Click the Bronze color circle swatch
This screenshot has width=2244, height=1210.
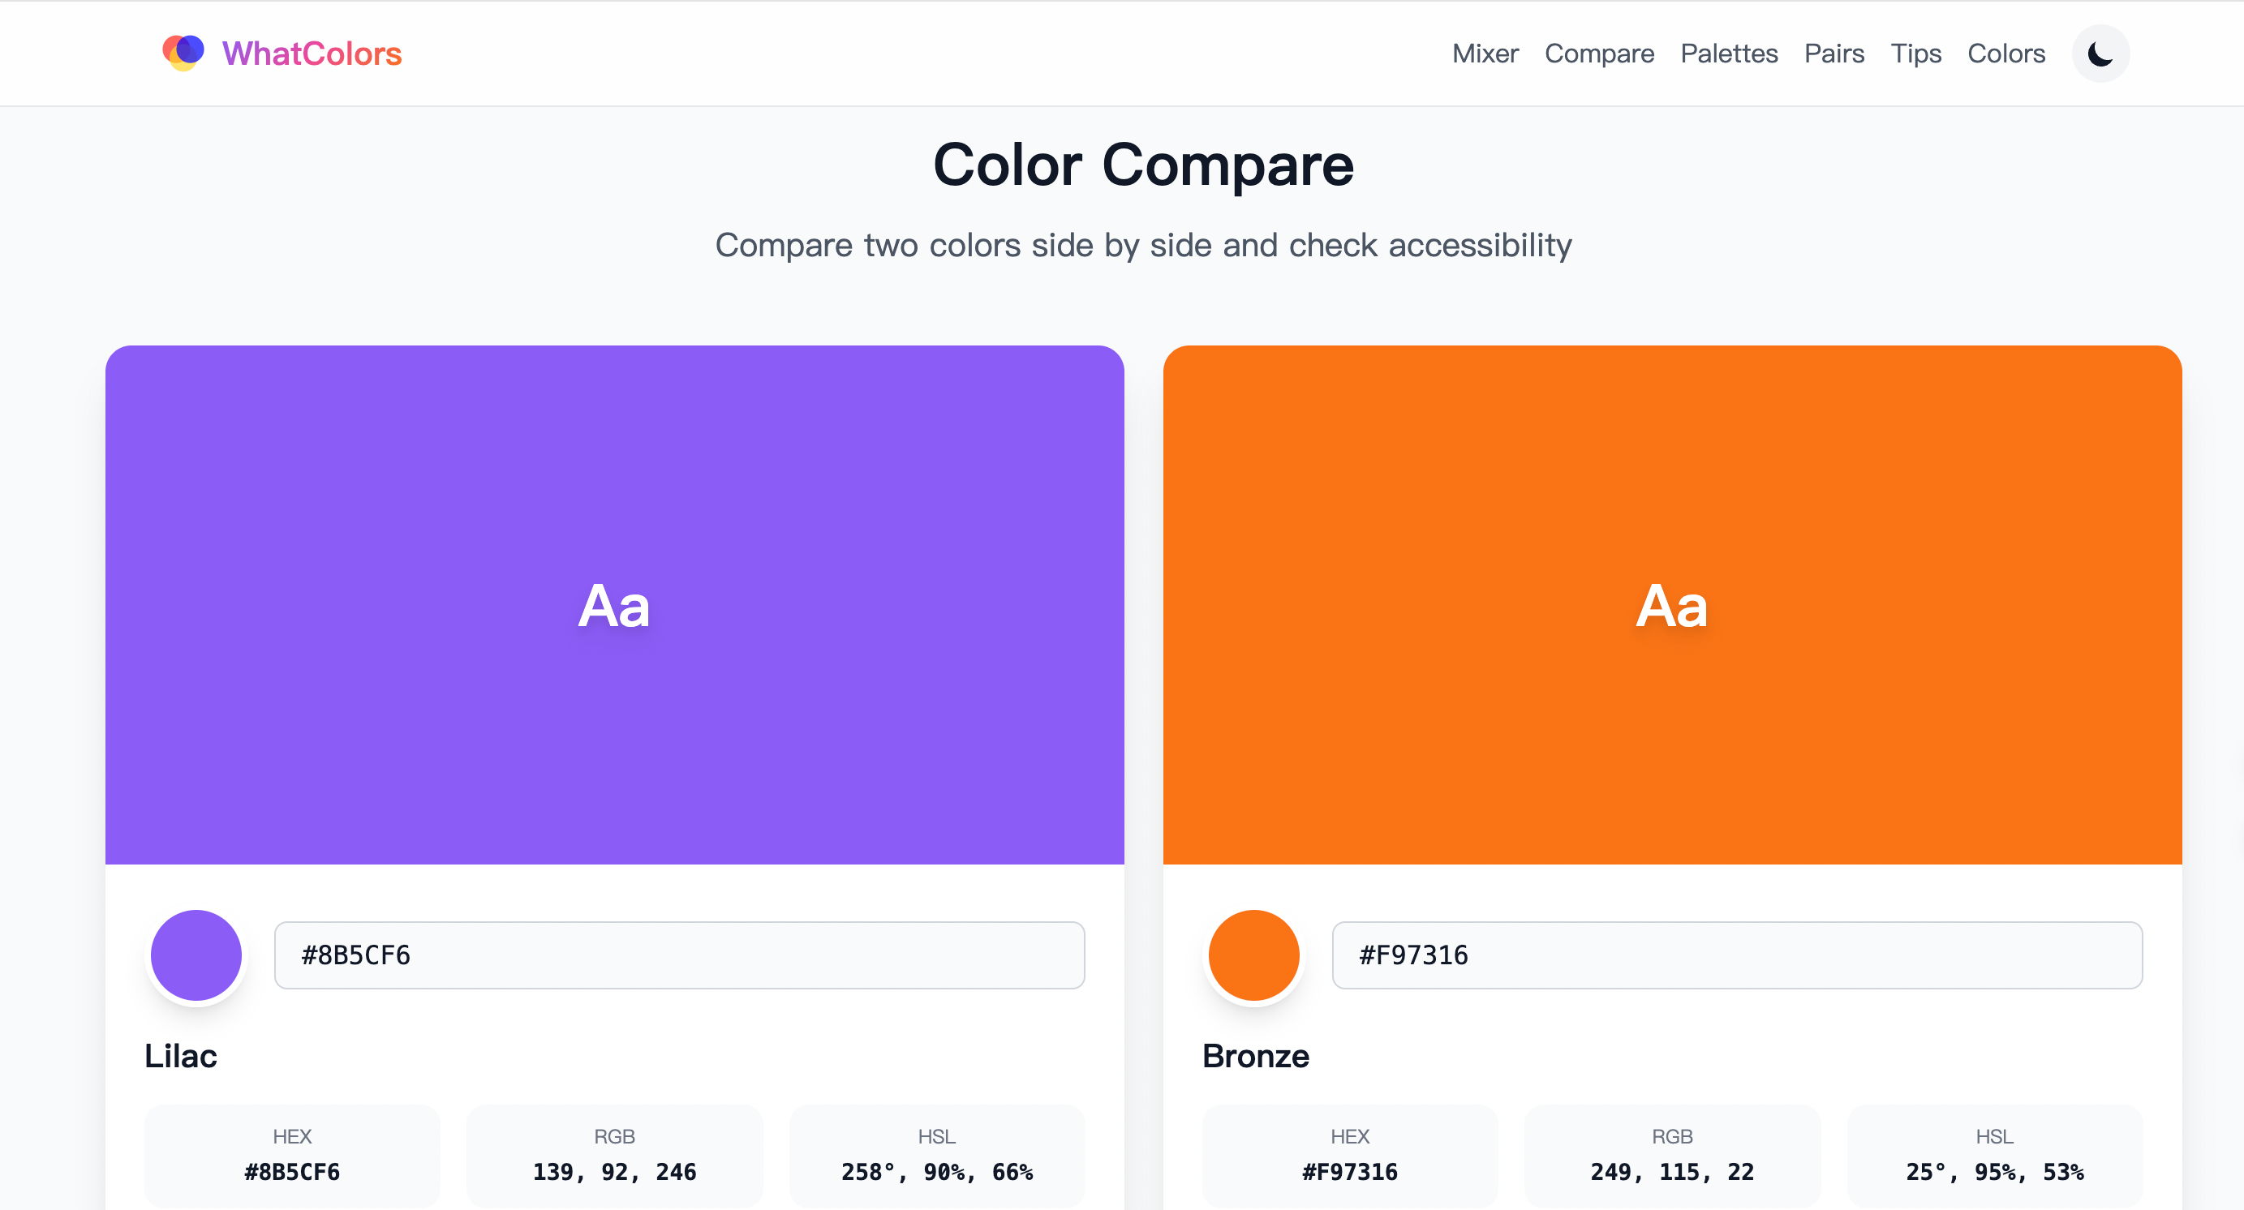tap(1253, 955)
